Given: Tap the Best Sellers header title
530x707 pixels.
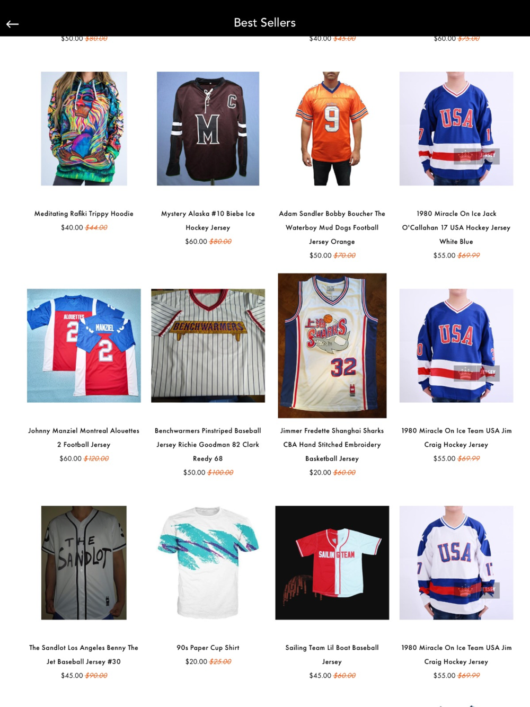Looking at the screenshot, I should (x=264, y=22).
